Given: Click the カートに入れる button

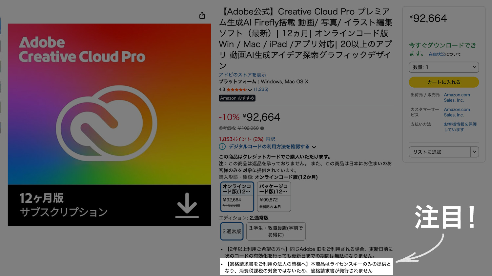Looking at the screenshot, I should [x=444, y=82].
